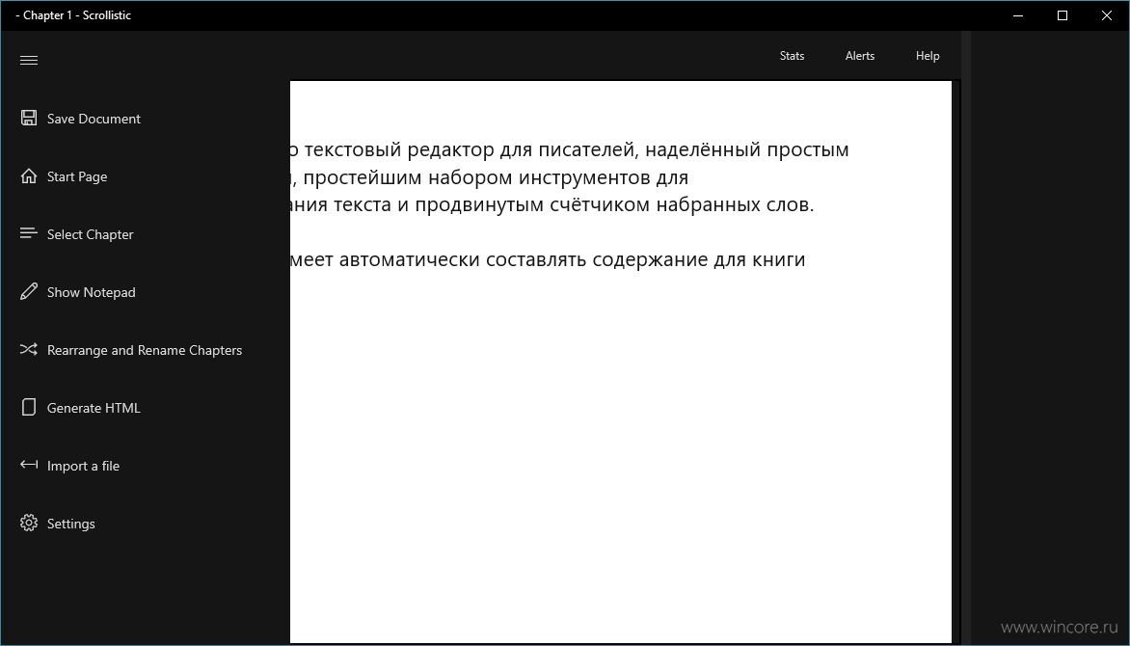The width and height of the screenshot is (1130, 646).
Task: Click the phrase 'продвинутым счётчиком набранных слов'
Action: [x=614, y=204]
